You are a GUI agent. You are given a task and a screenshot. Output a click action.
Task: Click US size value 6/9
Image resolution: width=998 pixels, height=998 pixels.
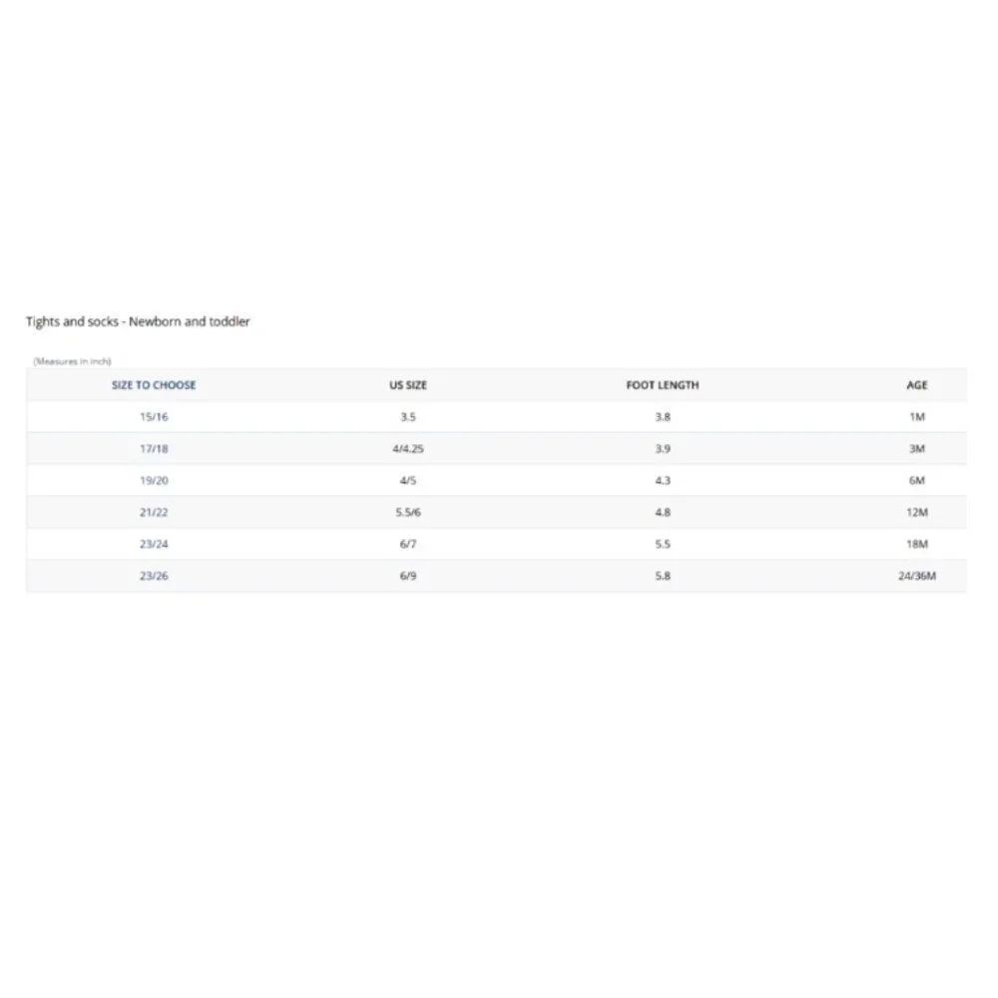click(x=408, y=576)
